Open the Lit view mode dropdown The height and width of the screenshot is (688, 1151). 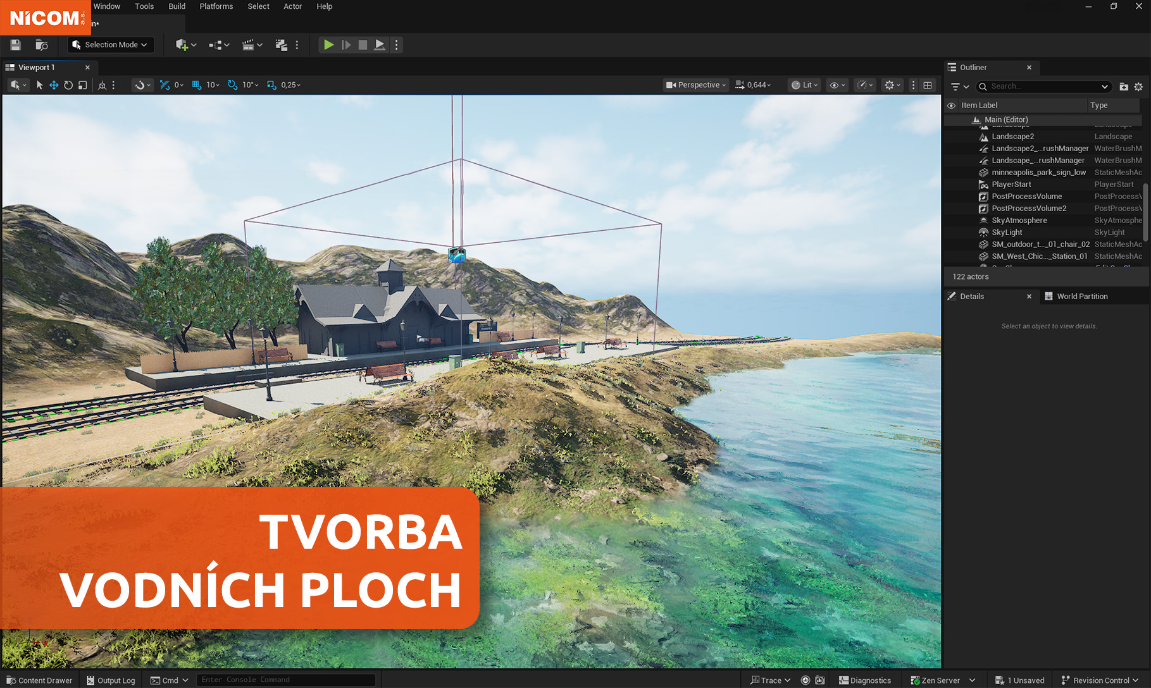click(805, 85)
